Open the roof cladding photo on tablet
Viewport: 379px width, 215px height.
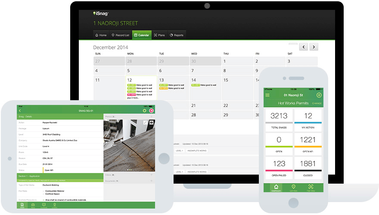tap(129, 145)
